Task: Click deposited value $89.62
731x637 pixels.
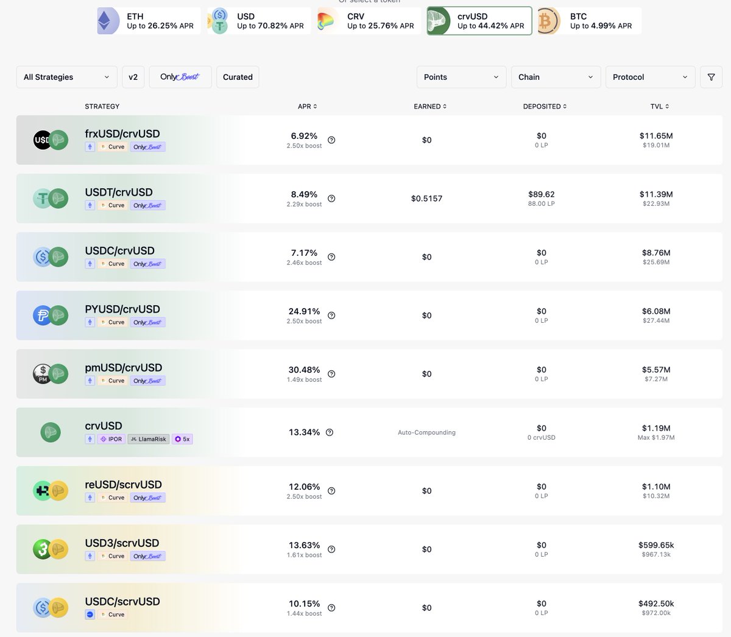Action: click(x=542, y=194)
